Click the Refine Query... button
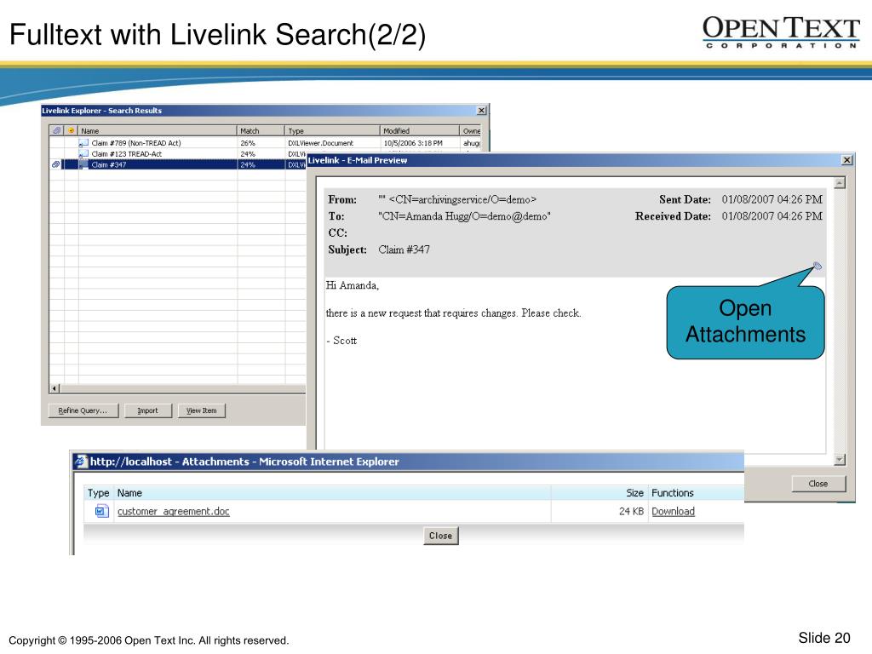Viewport: 872px width, 654px height. [x=83, y=410]
